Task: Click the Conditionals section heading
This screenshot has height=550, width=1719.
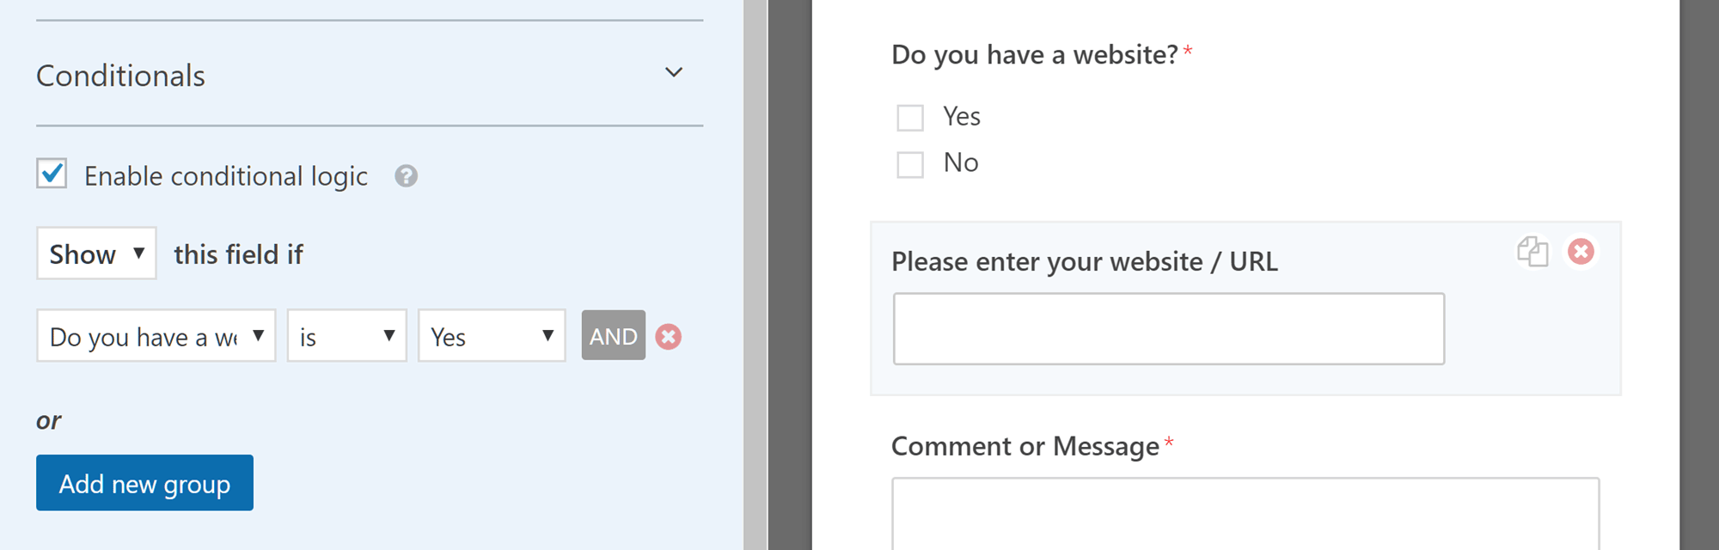Action: pos(120,76)
